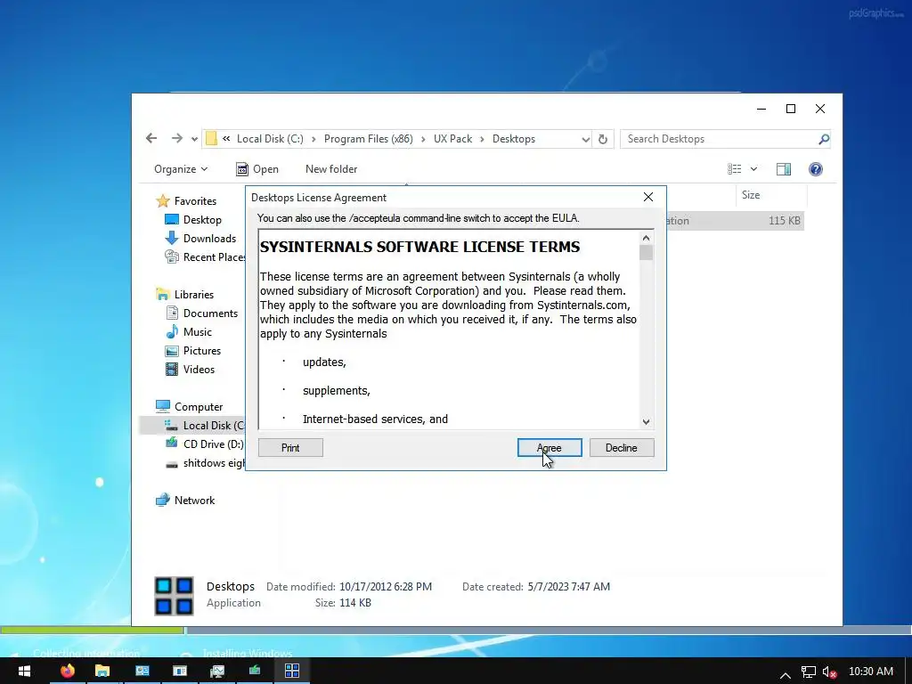
Task: Expand the breadcrumb overflow chevron
Action: pyautogui.click(x=226, y=138)
